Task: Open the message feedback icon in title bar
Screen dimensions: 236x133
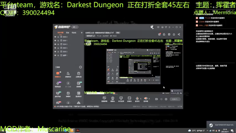Action: [x=158, y=27]
